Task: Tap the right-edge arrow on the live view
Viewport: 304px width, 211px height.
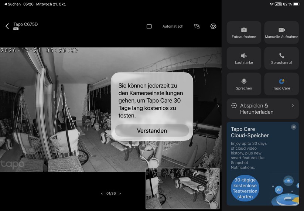Action: 218,106
